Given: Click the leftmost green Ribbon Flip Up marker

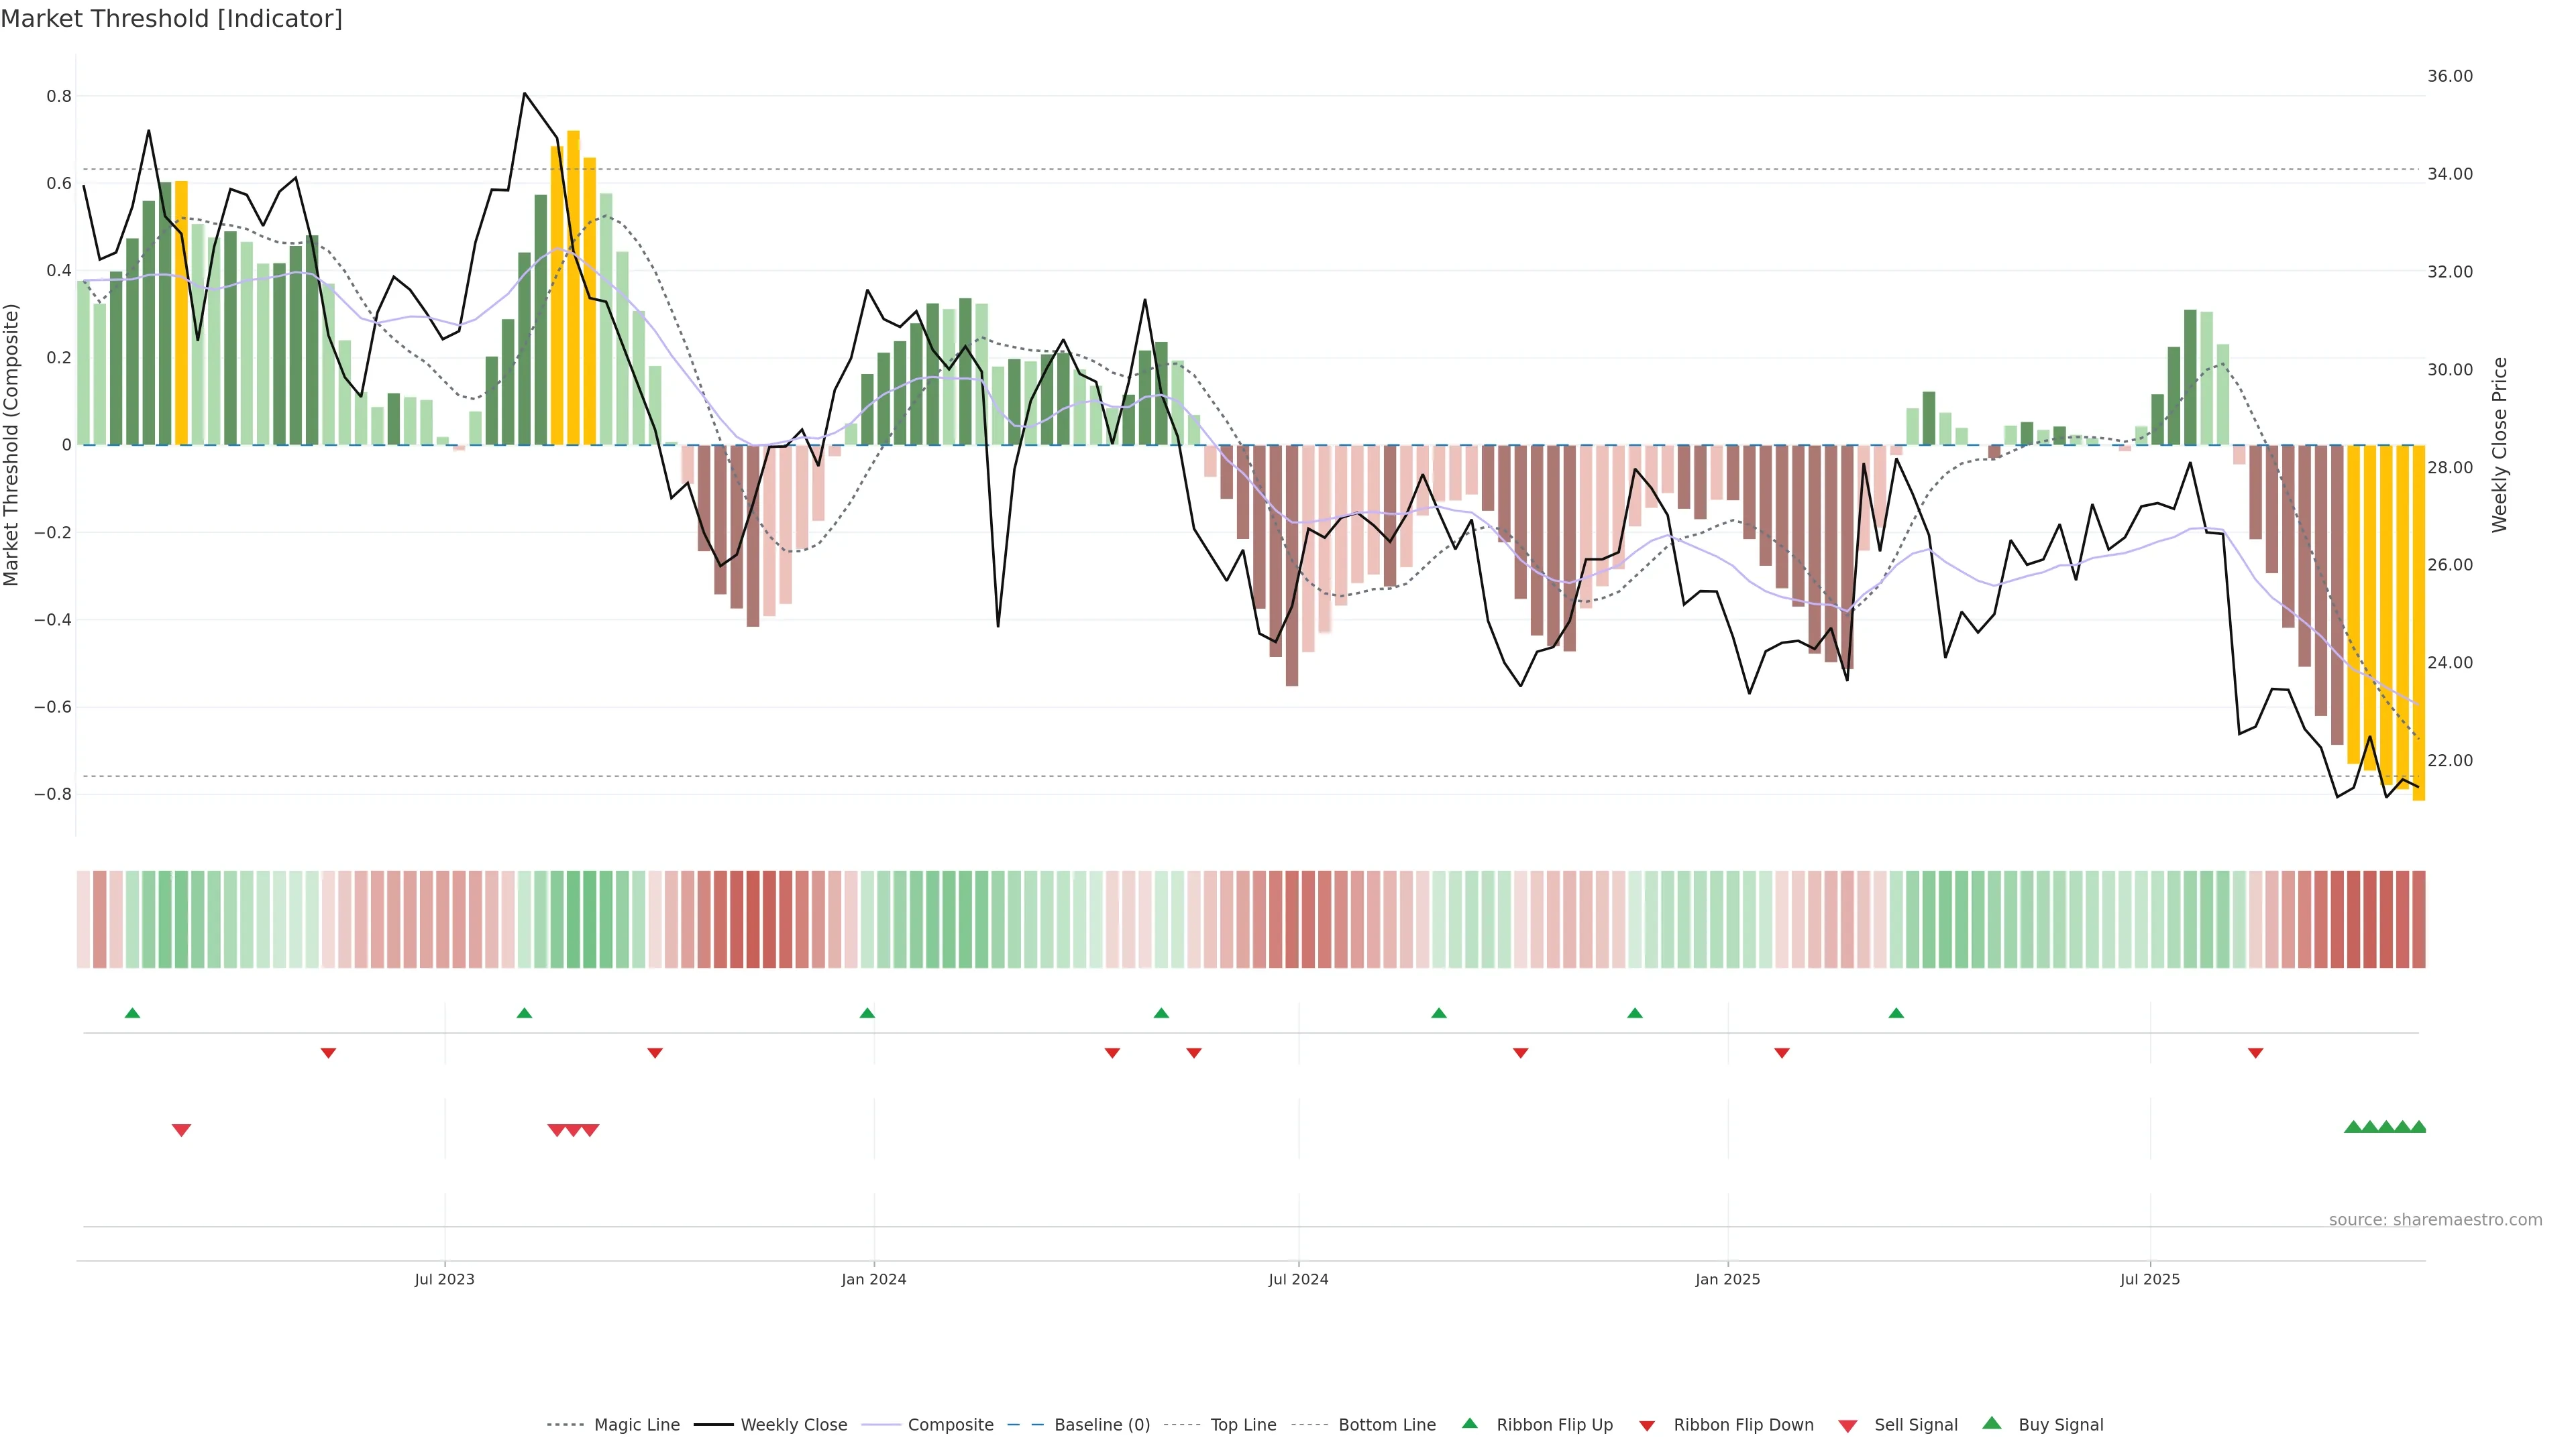Looking at the screenshot, I should point(132,1014).
